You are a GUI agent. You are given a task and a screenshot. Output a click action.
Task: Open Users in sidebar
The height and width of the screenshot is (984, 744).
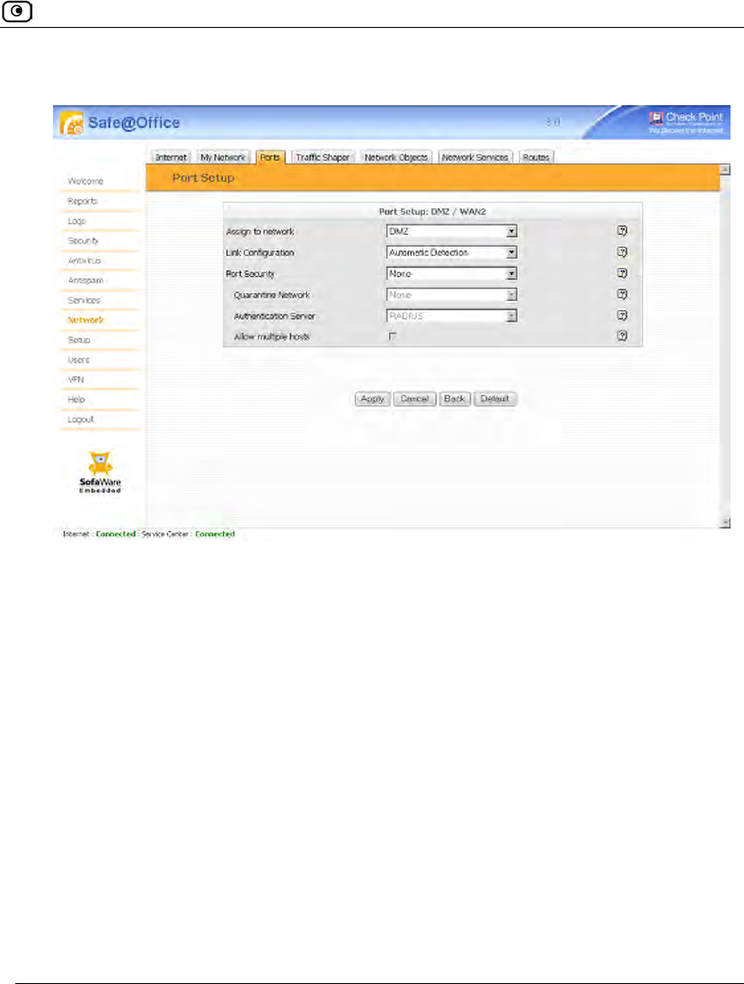pos(78,360)
